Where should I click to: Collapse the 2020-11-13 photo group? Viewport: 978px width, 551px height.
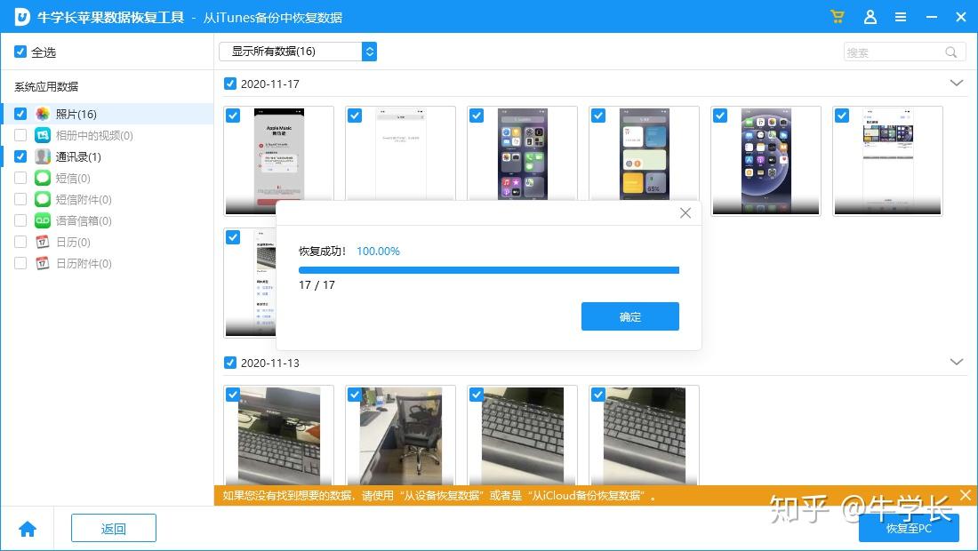point(956,362)
